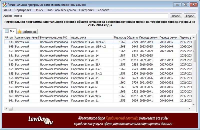Open the LawDay.ru banner logo
This screenshot has width=200, height=130.
click(x=40, y=120)
